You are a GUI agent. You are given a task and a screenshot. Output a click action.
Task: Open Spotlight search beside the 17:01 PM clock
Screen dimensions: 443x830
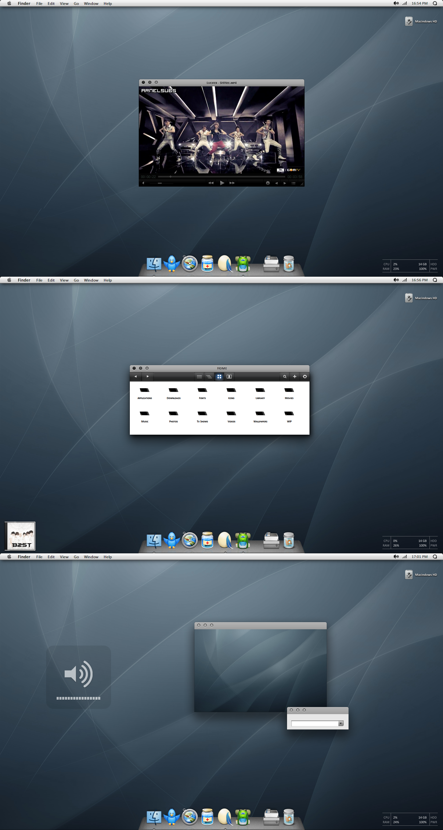pos(435,557)
